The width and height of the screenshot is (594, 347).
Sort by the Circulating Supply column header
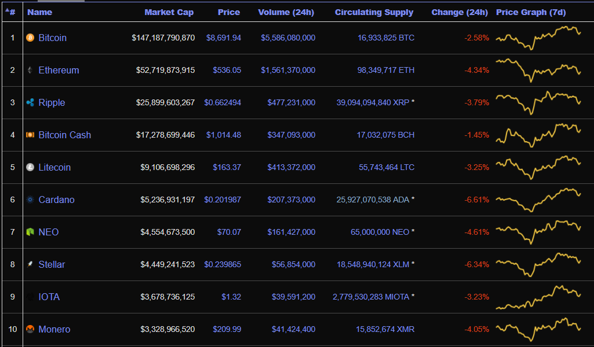(x=374, y=12)
